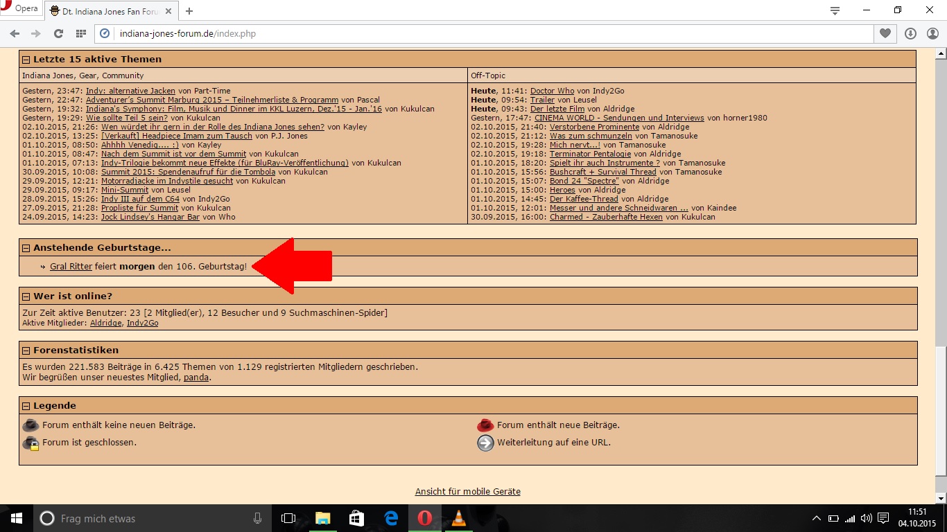Open the Doctor Who thread link
Image resolution: width=947 pixels, height=532 pixels.
pos(553,91)
